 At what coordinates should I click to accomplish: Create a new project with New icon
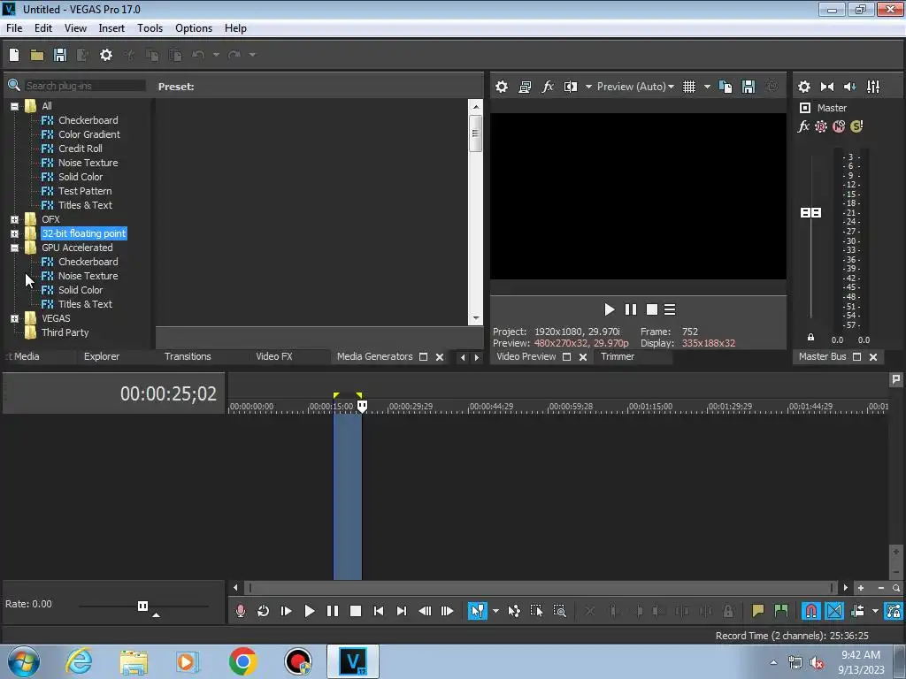pyautogui.click(x=14, y=55)
